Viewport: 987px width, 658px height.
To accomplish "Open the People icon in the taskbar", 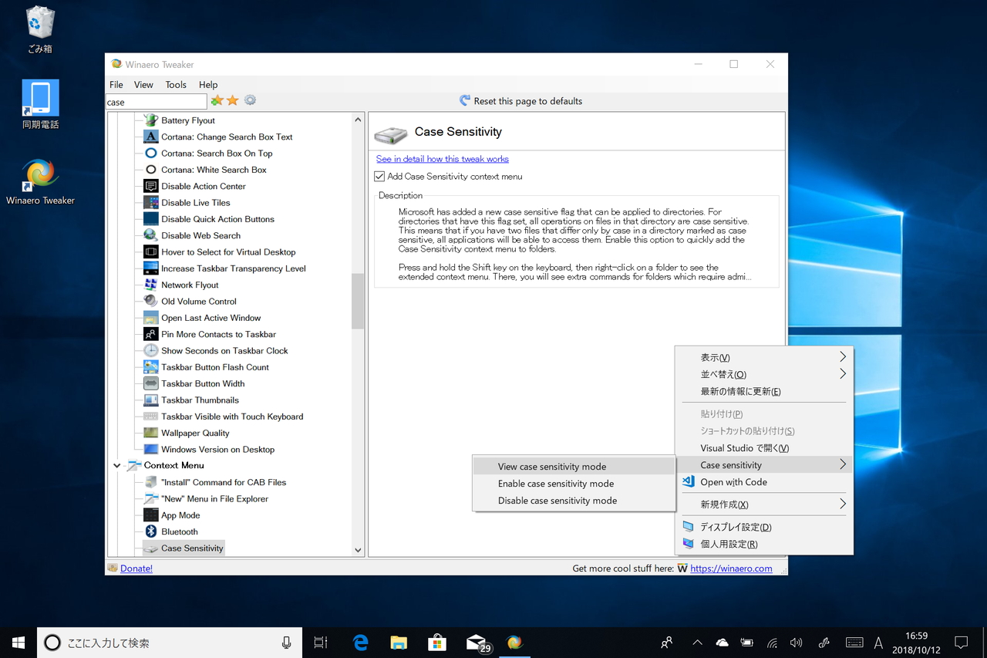I will [x=667, y=643].
